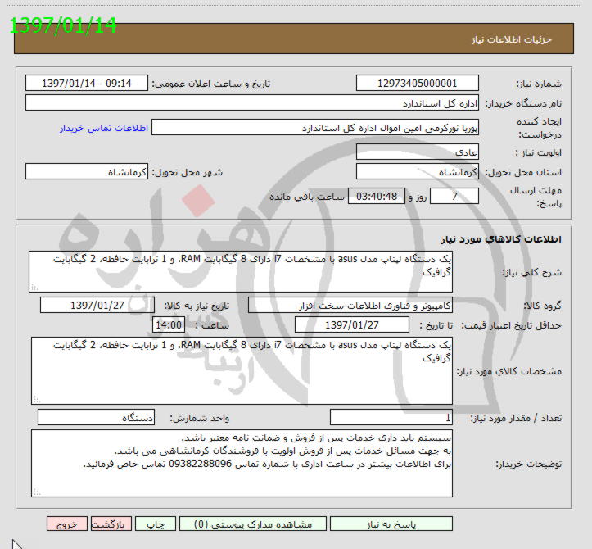
Task: Click the تا تاریخ price validity date field
Action: tap(351, 325)
